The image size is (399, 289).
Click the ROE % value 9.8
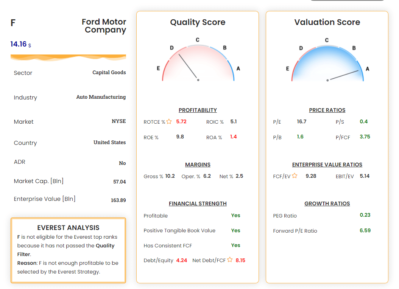tap(180, 137)
